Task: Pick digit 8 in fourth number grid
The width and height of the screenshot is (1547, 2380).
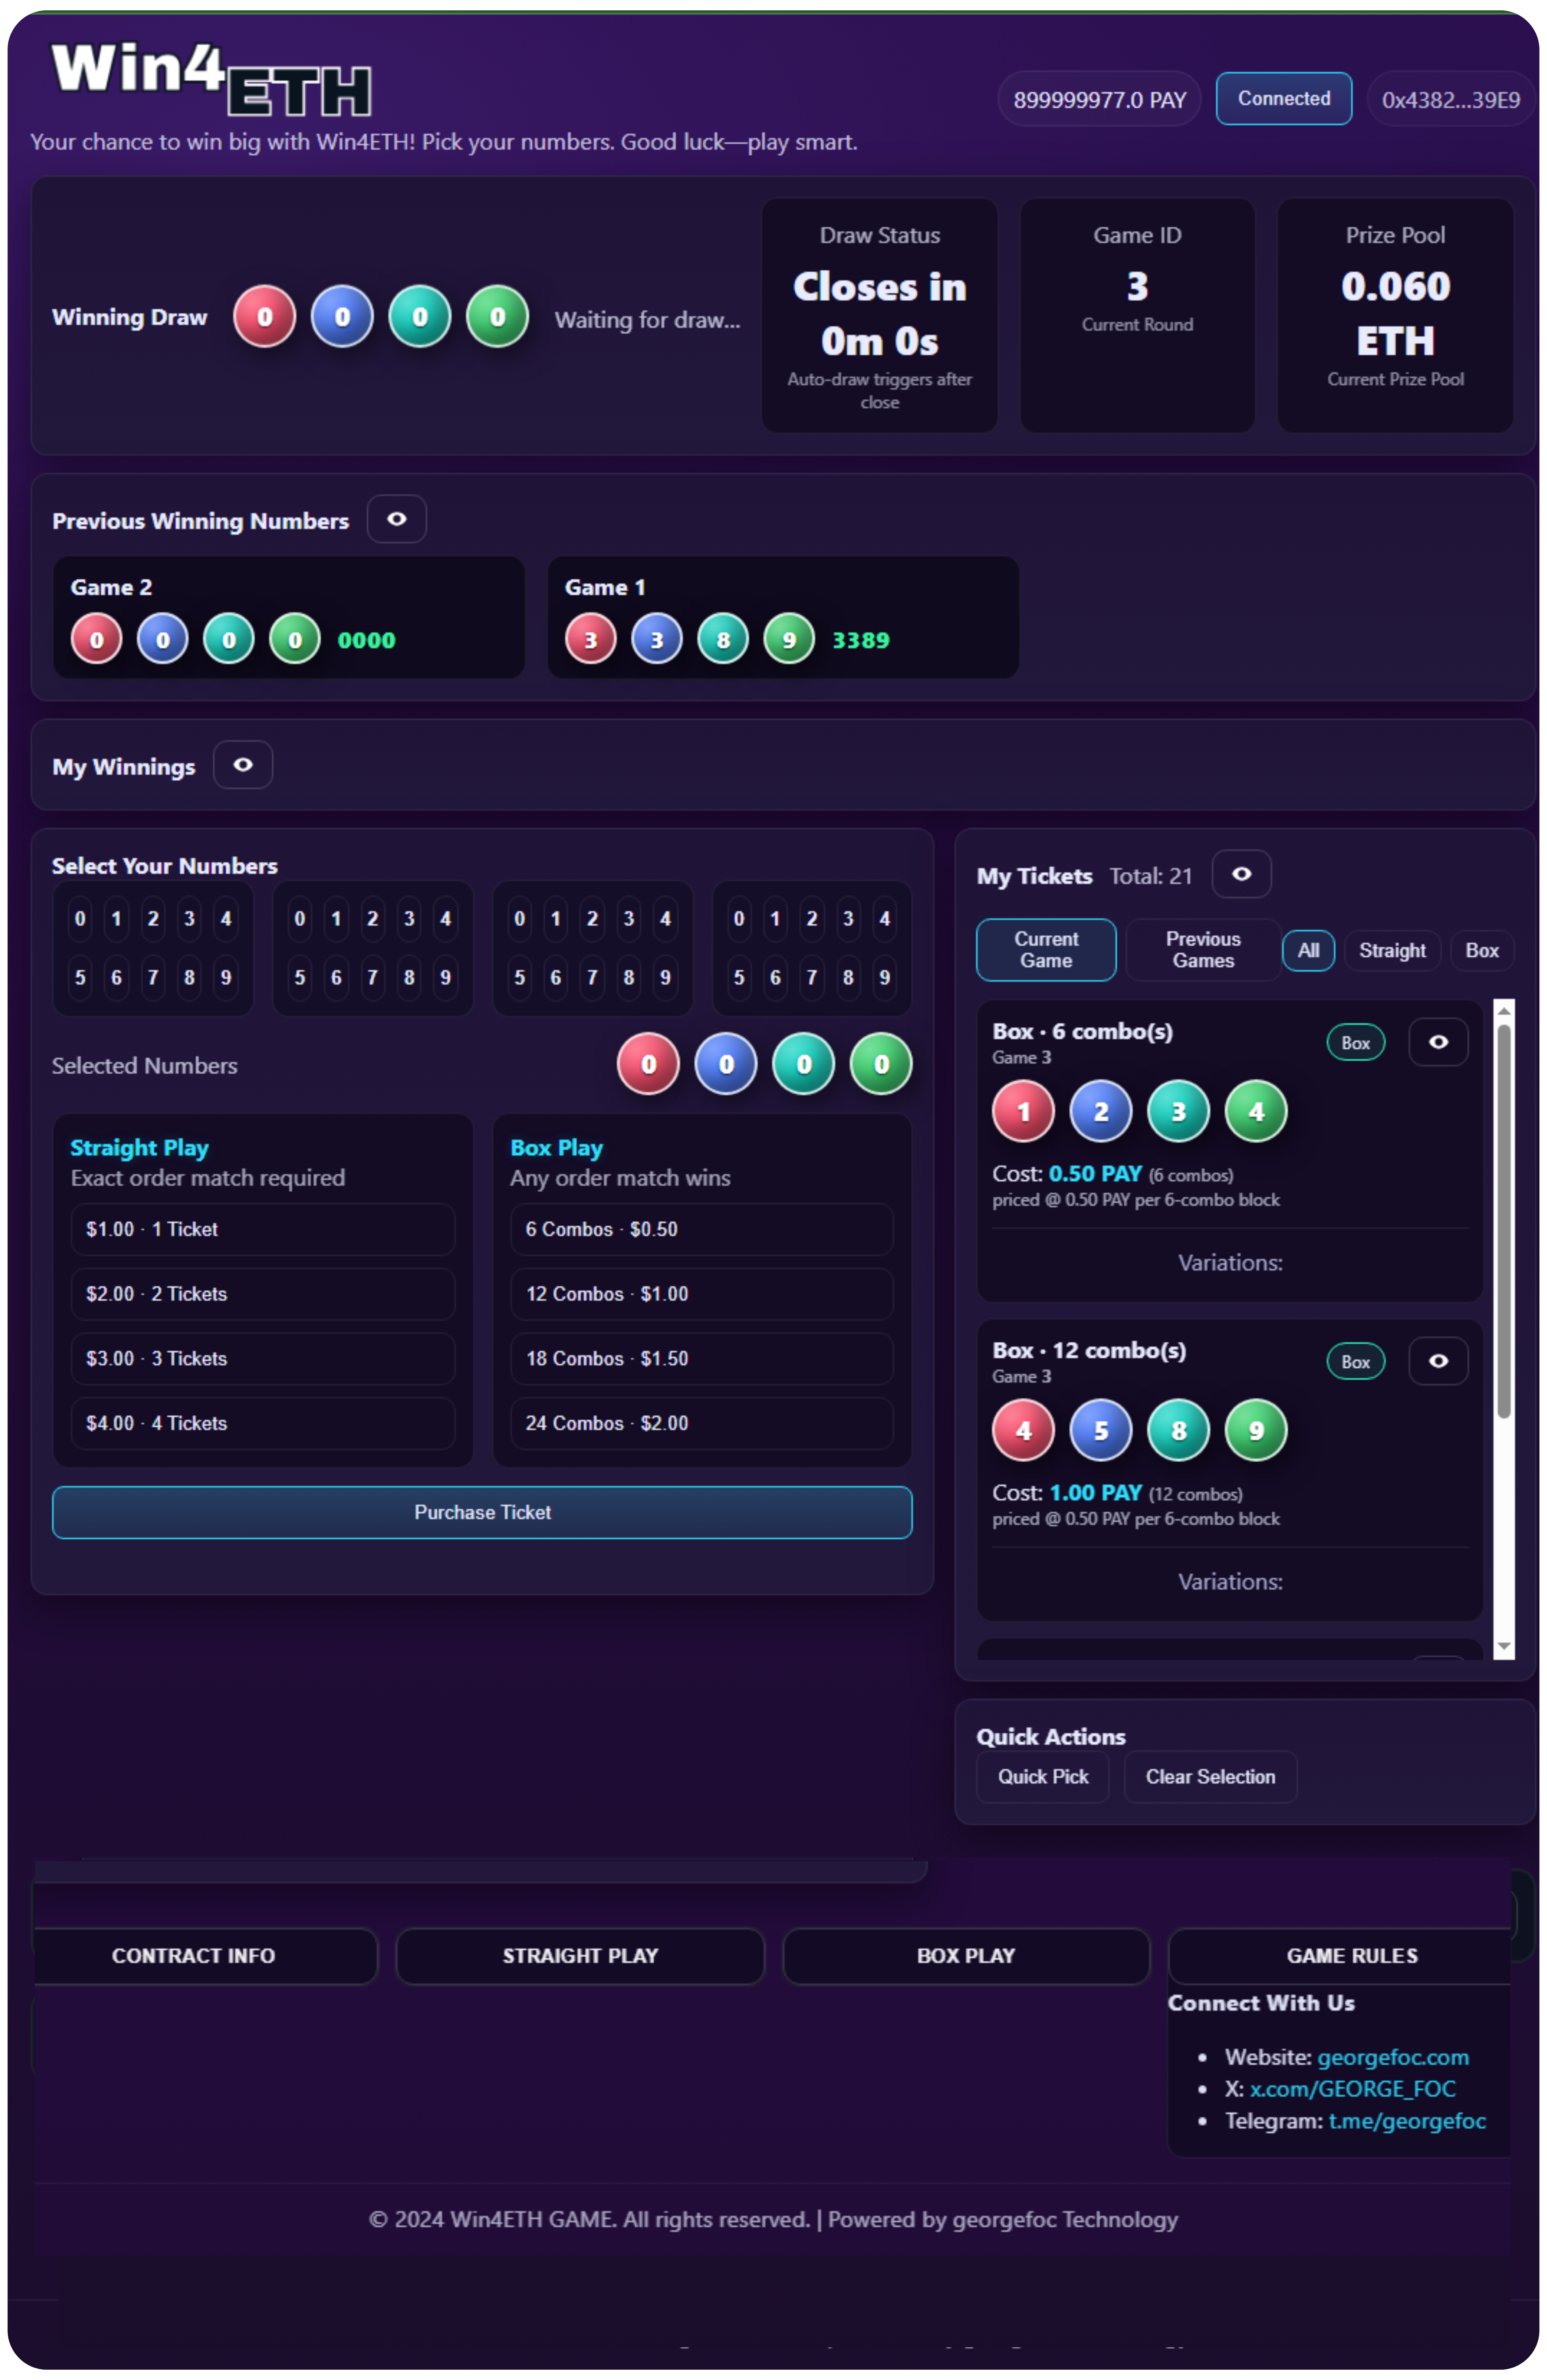Action: 848,978
